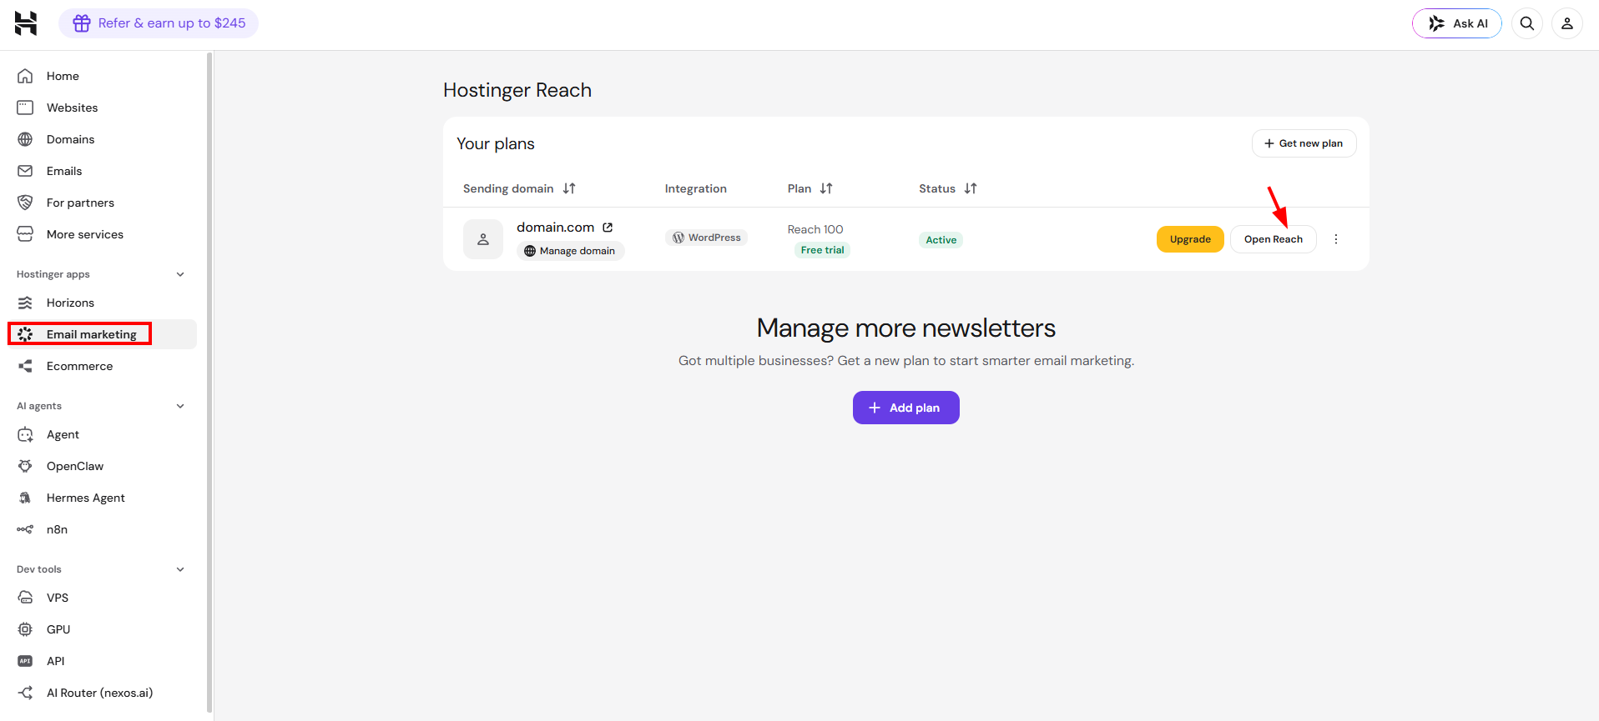Collapse the Hostinger apps section

pyautogui.click(x=180, y=274)
